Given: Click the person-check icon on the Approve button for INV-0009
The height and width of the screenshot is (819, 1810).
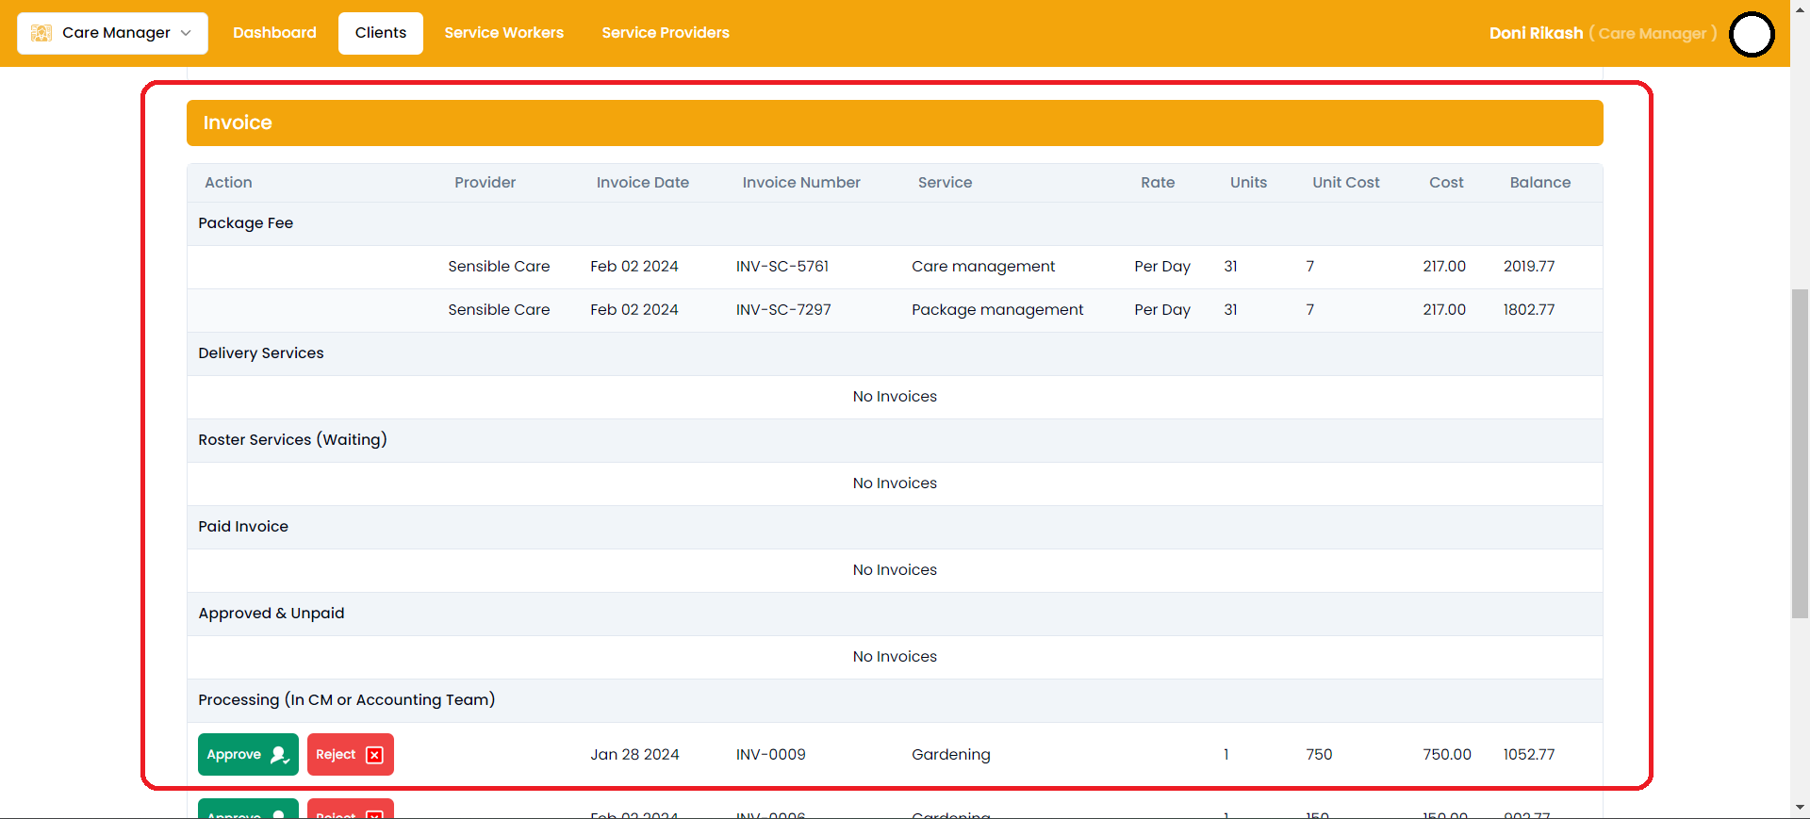Looking at the screenshot, I should point(280,755).
